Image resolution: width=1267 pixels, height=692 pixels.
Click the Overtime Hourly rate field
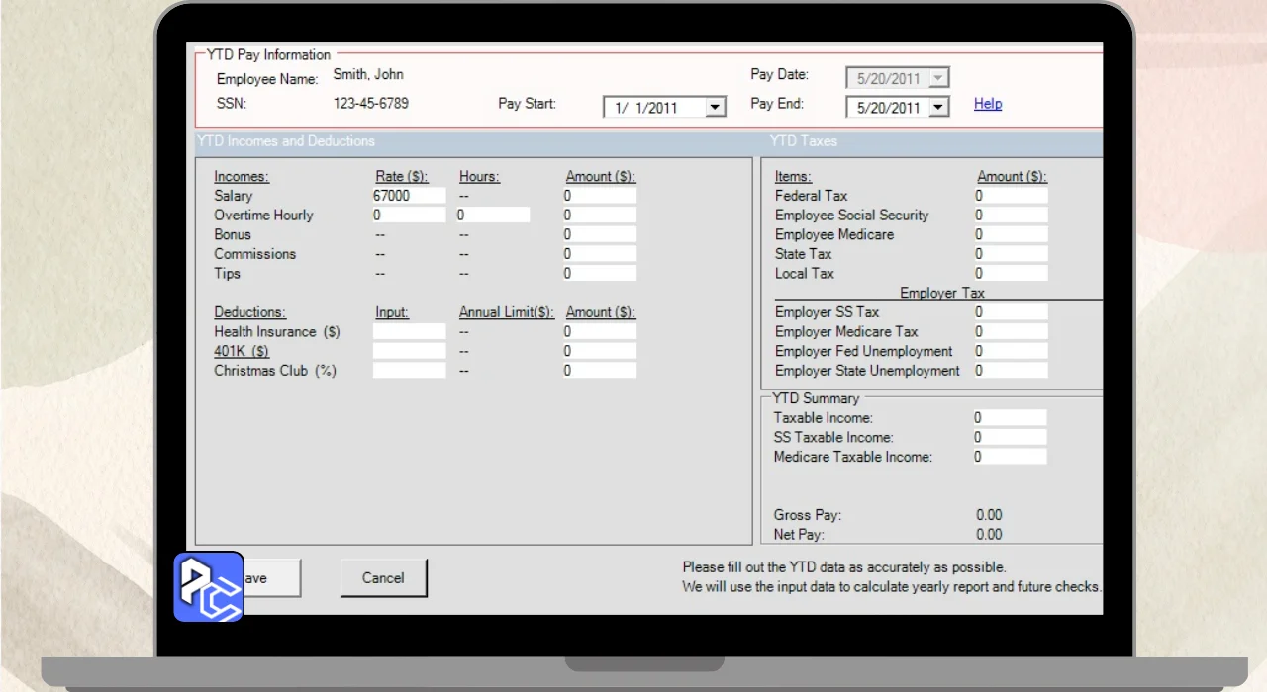[409, 216]
